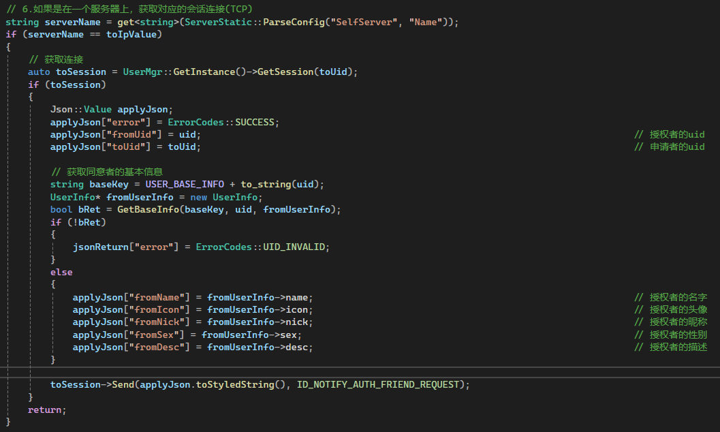
Task: Click the return statement
Action: (x=47, y=410)
